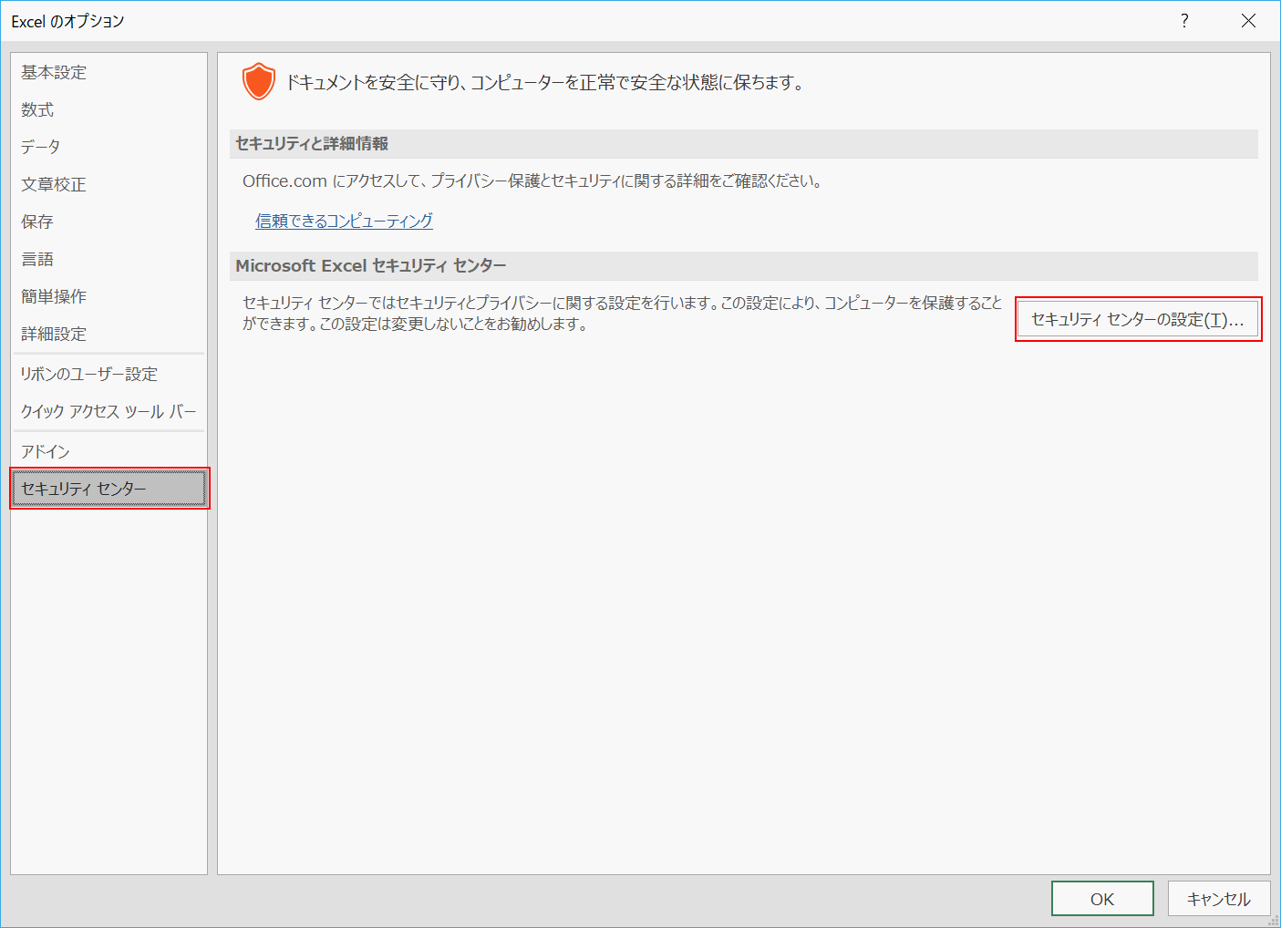This screenshot has width=1281, height=928.
Task: Open the 言語 language settings
Action: pos(37,259)
